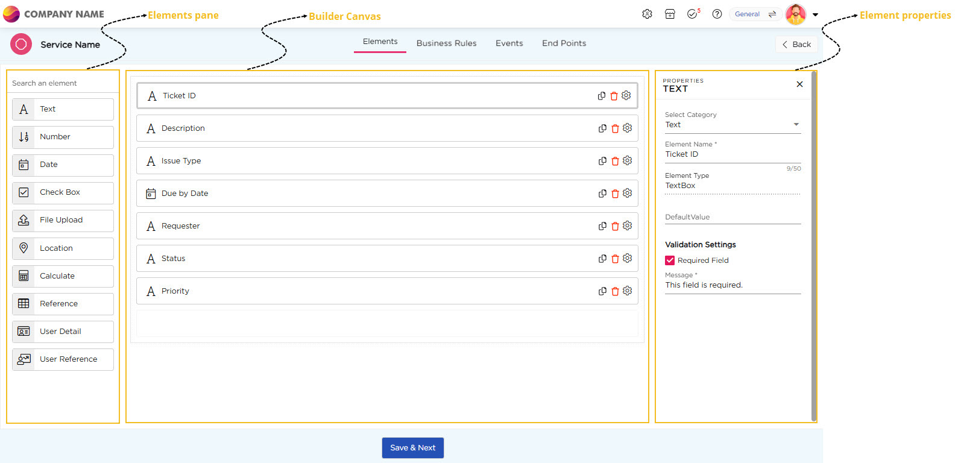The width and height of the screenshot is (961, 463).
Task: Go back using the Back button
Action: (x=796, y=45)
